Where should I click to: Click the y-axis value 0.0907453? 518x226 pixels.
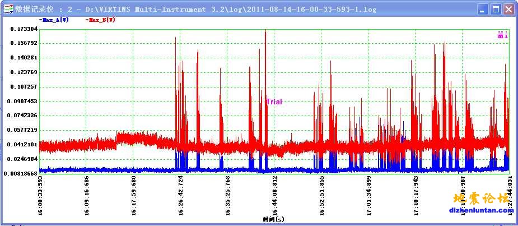coord(23,102)
